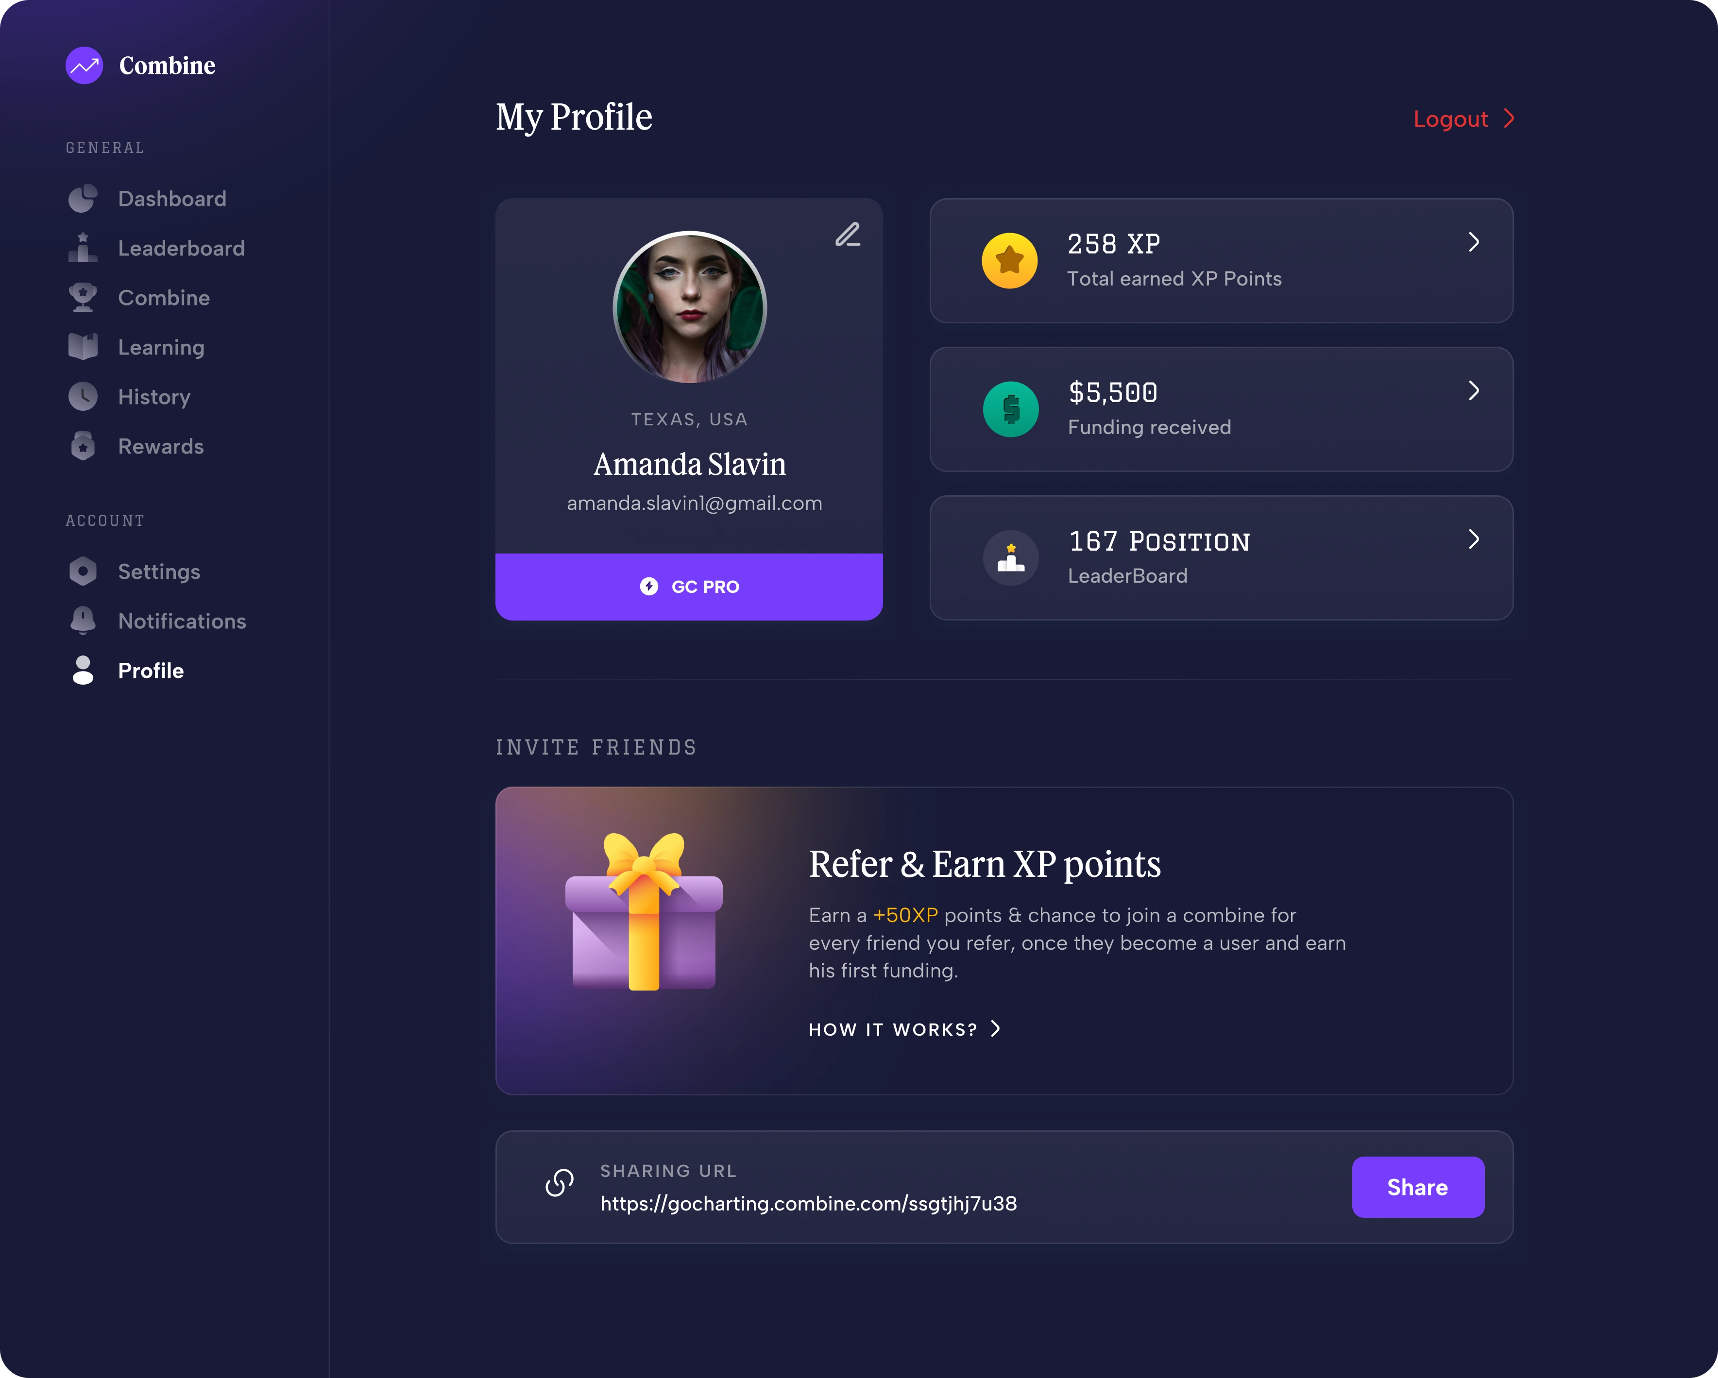The width and height of the screenshot is (1718, 1378).
Task: Click the pencil edit profile icon
Action: click(x=848, y=234)
